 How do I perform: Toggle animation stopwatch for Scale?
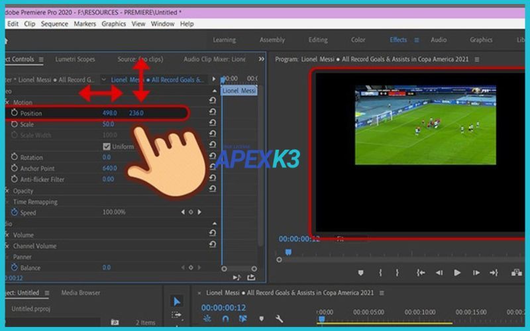[x=14, y=124]
